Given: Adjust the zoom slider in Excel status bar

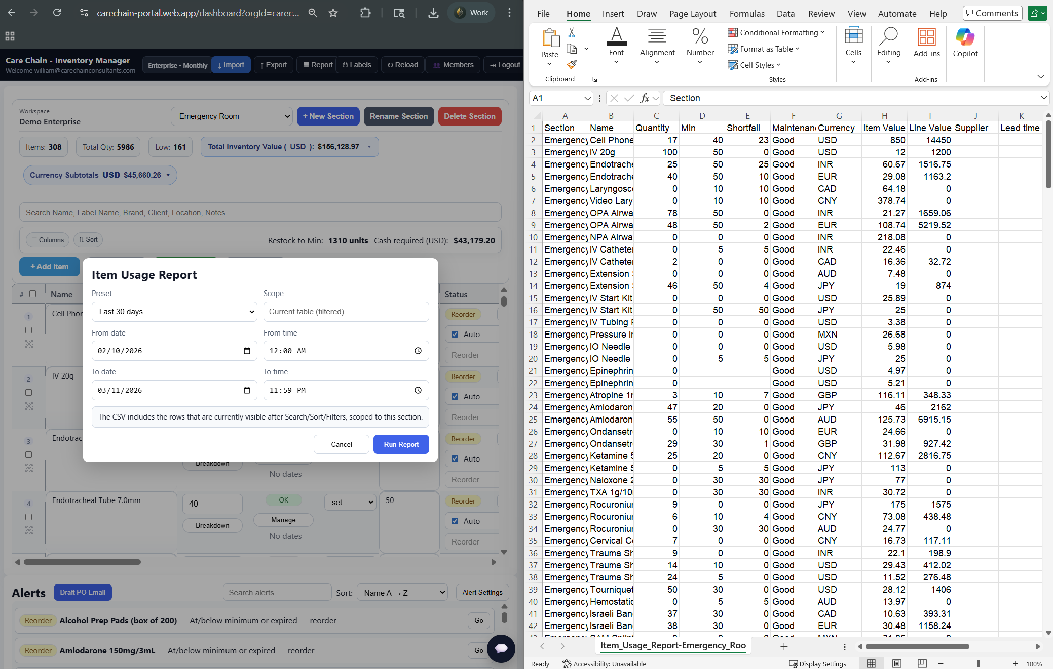Looking at the screenshot, I should tap(978, 663).
